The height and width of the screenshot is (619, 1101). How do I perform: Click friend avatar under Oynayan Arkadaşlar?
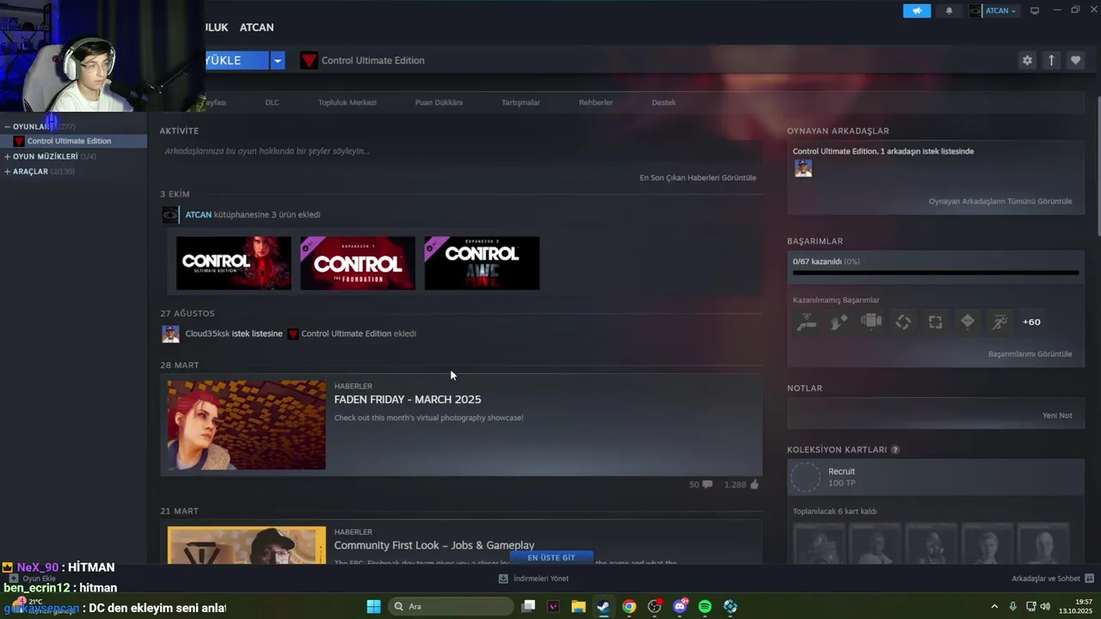tap(803, 169)
